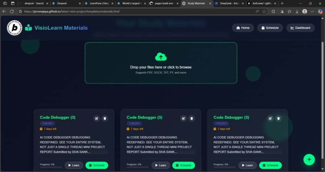
Task: Open the Favorites hub icon
Action: tap(290, 11)
